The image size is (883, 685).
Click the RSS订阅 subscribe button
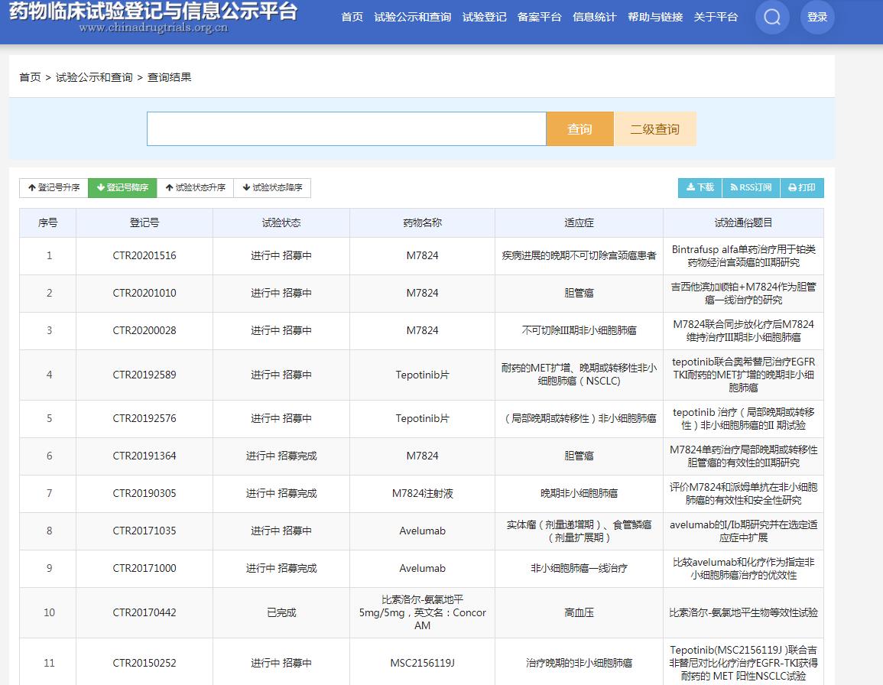point(751,187)
